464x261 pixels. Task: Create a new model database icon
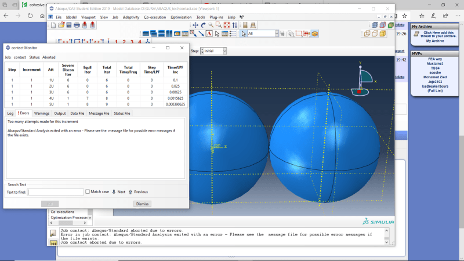click(x=53, y=25)
